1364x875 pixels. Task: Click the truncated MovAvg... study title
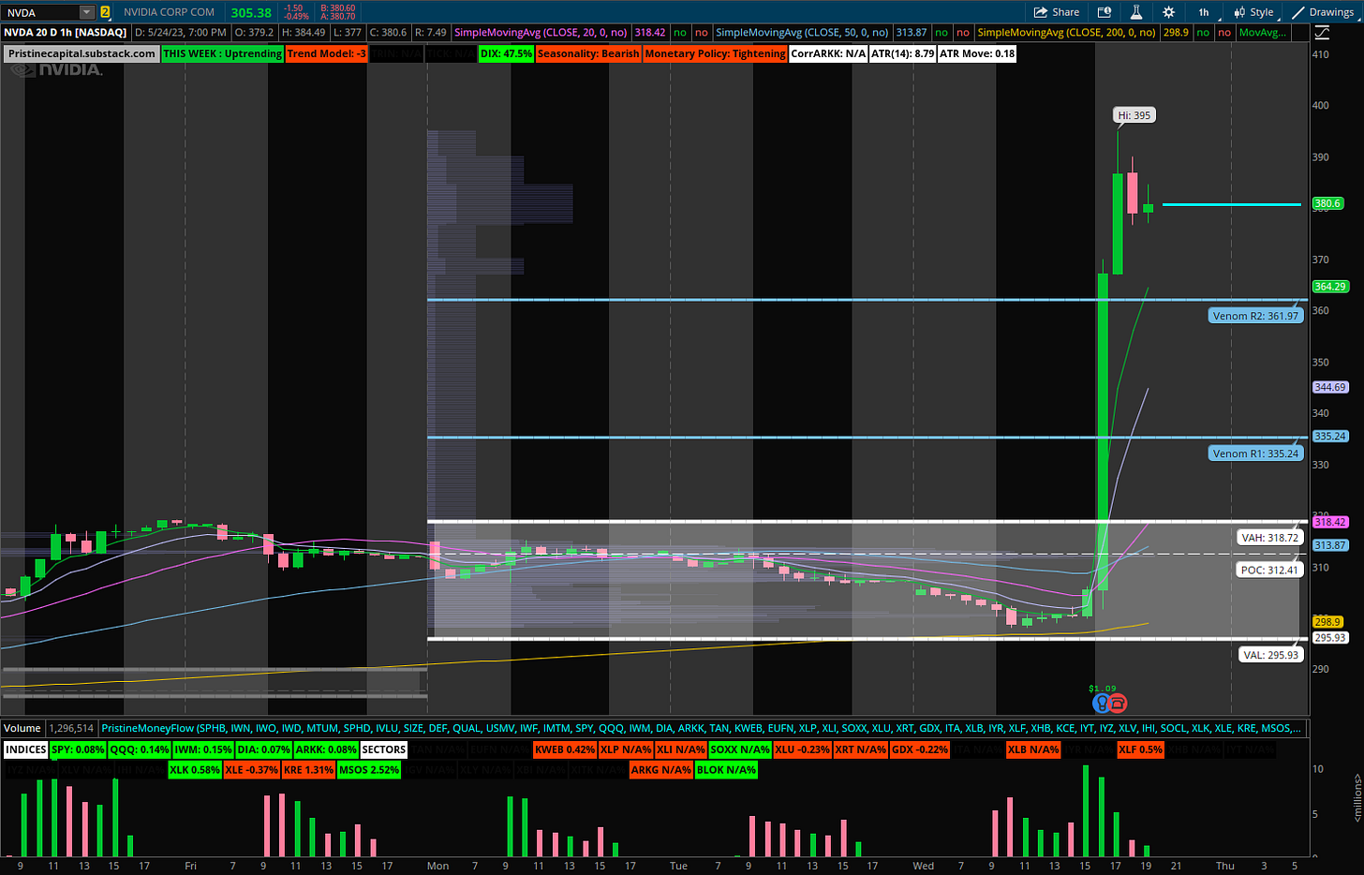click(x=1263, y=33)
